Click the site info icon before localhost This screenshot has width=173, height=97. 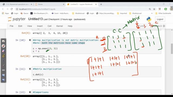[17, 9]
